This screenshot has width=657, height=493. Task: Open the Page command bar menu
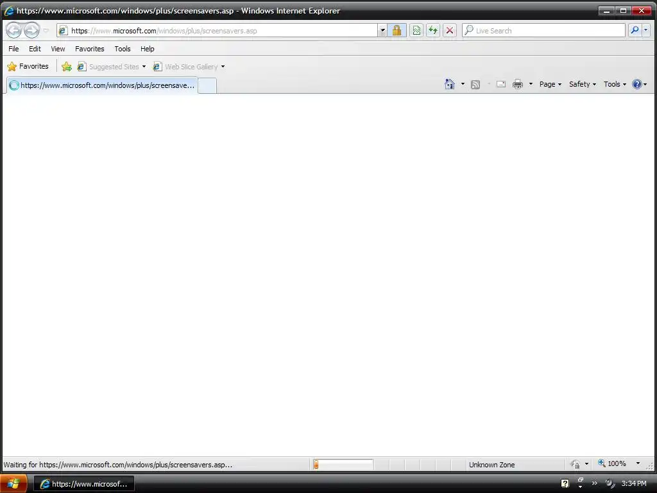[550, 84]
